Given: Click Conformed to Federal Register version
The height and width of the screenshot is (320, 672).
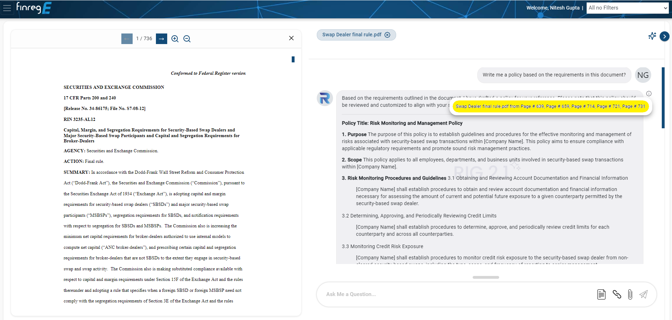Looking at the screenshot, I should click(x=208, y=73).
